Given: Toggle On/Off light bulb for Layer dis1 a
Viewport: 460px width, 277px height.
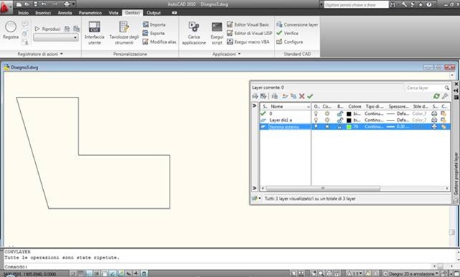Looking at the screenshot, I should 316,120.
